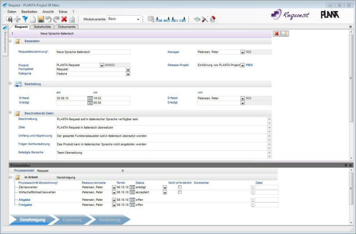Open the Daten menu
The height and width of the screenshot is (234, 356).
pyautogui.click(x=12, y=12)
